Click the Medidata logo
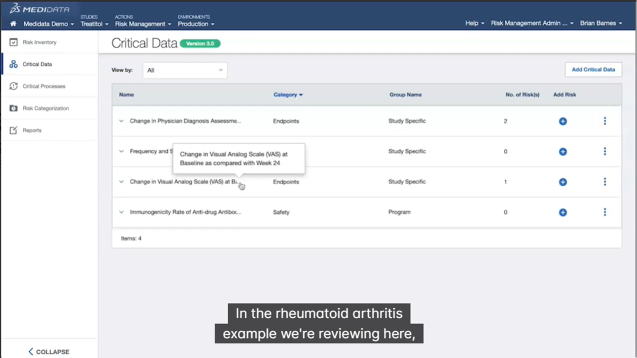The image size is (637, 358). pos(40,9)
